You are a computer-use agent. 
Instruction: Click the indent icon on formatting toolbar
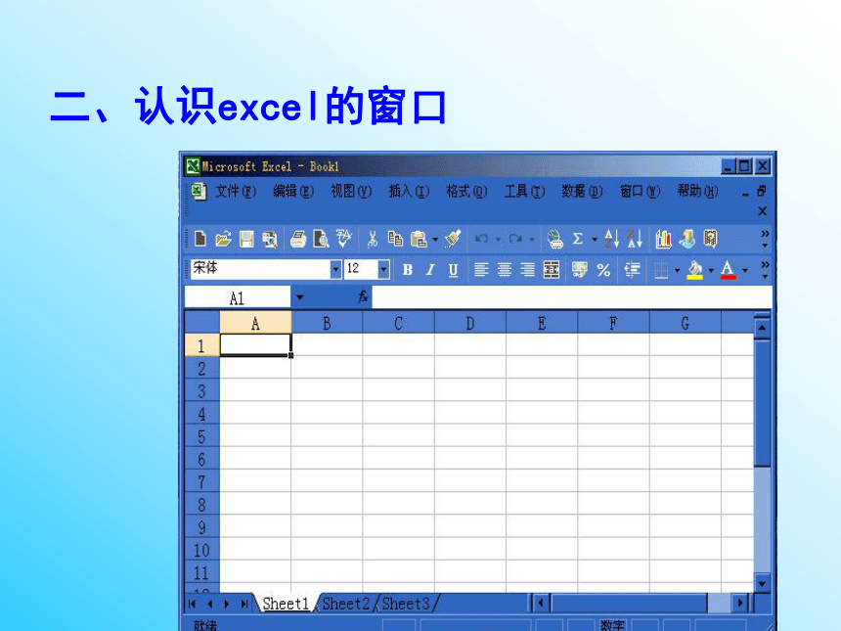coord(633,269)
